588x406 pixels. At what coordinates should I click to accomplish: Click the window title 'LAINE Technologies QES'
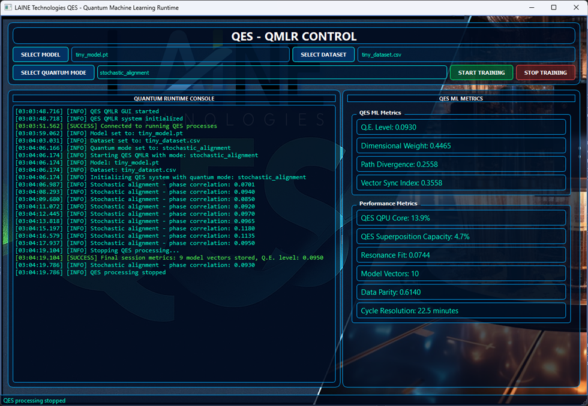coord(97,7)
